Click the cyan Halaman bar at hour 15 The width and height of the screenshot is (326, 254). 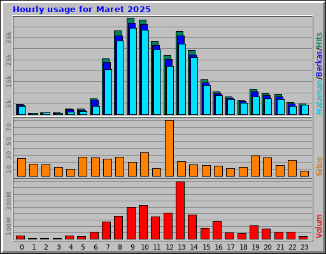point(207,100)
